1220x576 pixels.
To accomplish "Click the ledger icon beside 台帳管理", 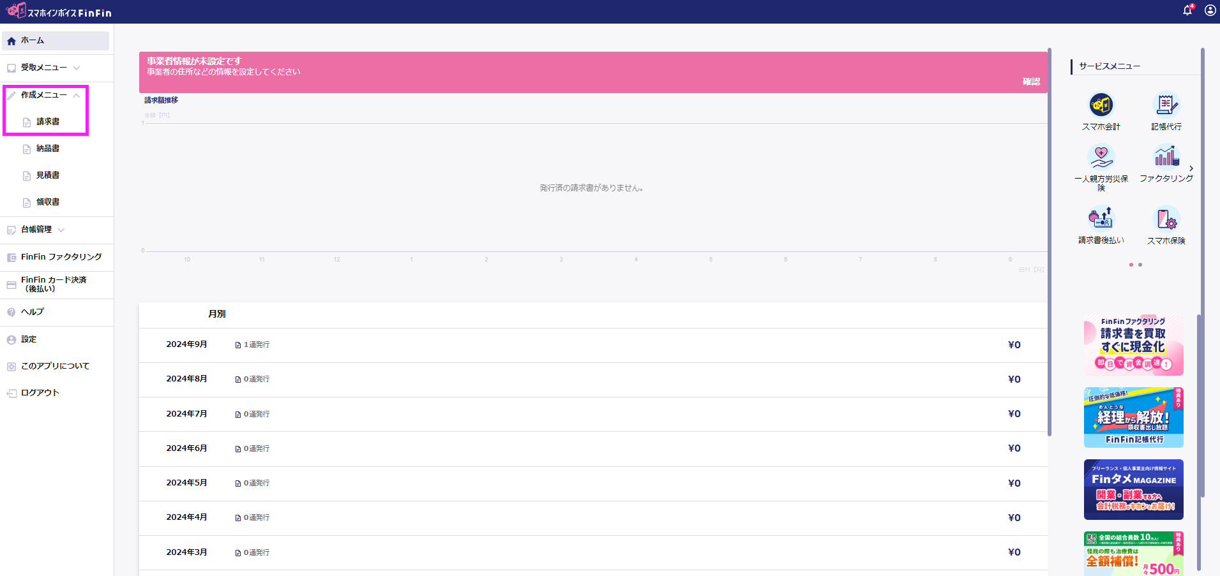I will [11, 230].
